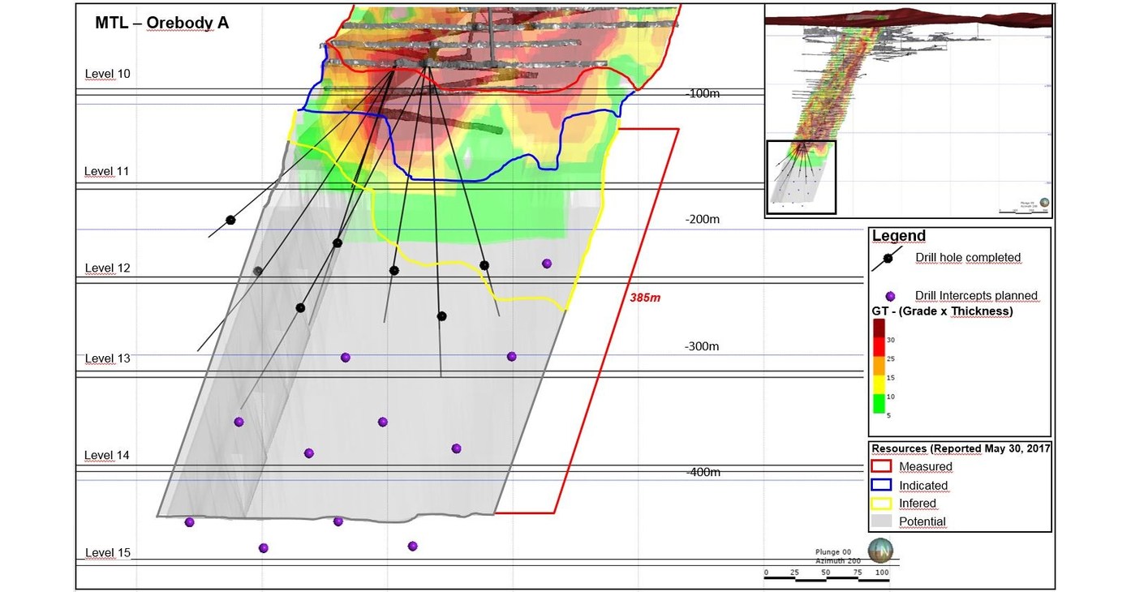1131x592 pixels.
Task: Click the 'Level 14' label
Action: [107, 455]
